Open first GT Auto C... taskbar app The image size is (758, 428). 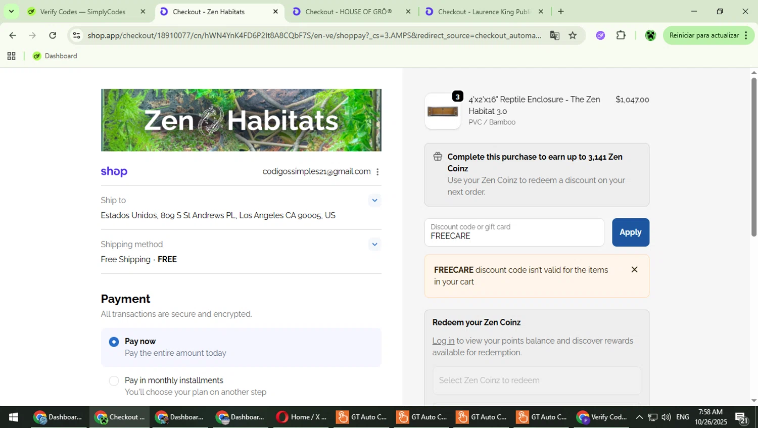click(x=362, y=417)
